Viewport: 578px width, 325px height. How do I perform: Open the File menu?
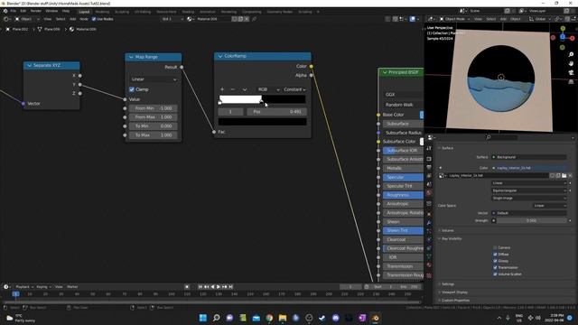pyautogui.click(x=14, y=12)
